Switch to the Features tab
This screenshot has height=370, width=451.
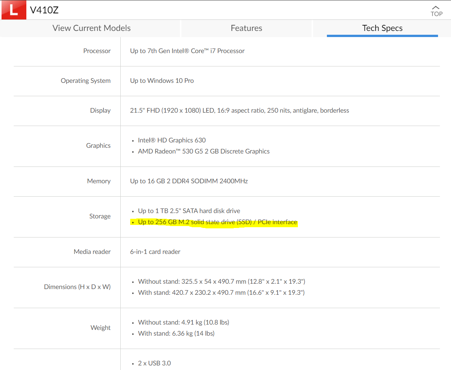tap(246, 28)
